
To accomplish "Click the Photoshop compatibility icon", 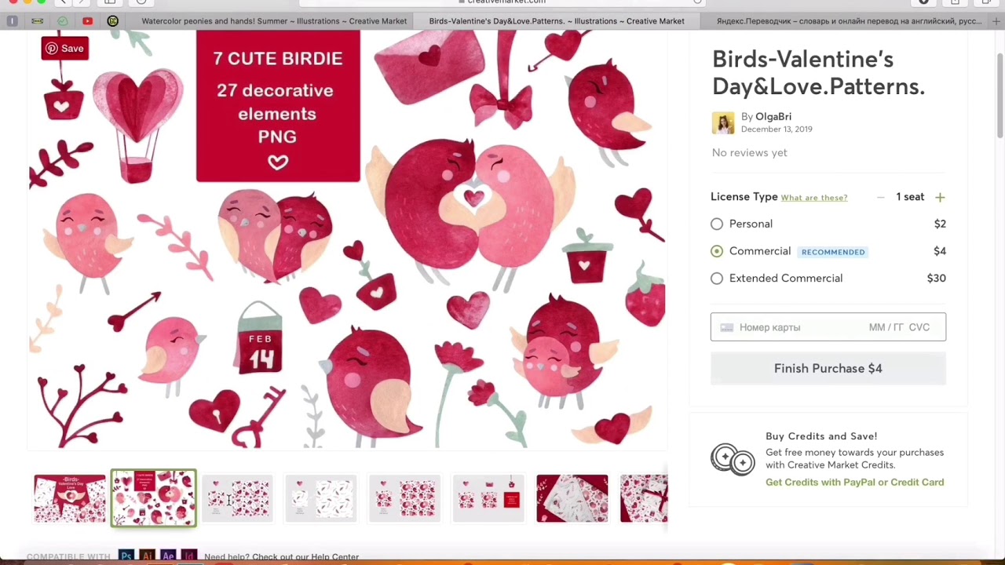I will coord(126,556).
